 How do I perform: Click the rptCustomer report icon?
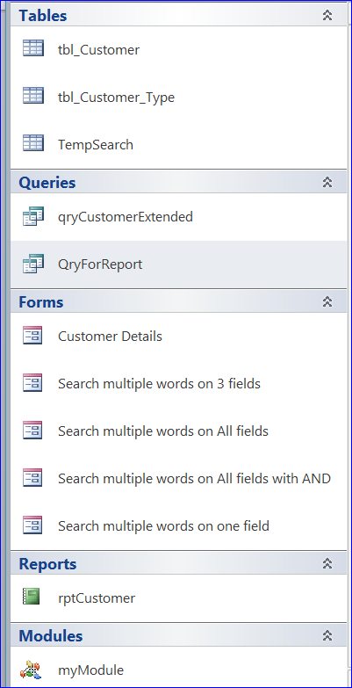point(32,597)
